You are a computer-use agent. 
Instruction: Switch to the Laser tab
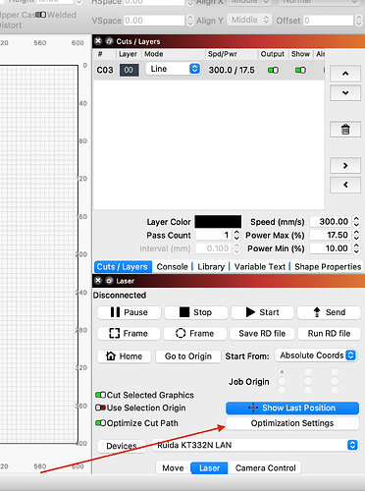[x=209, y=468]
